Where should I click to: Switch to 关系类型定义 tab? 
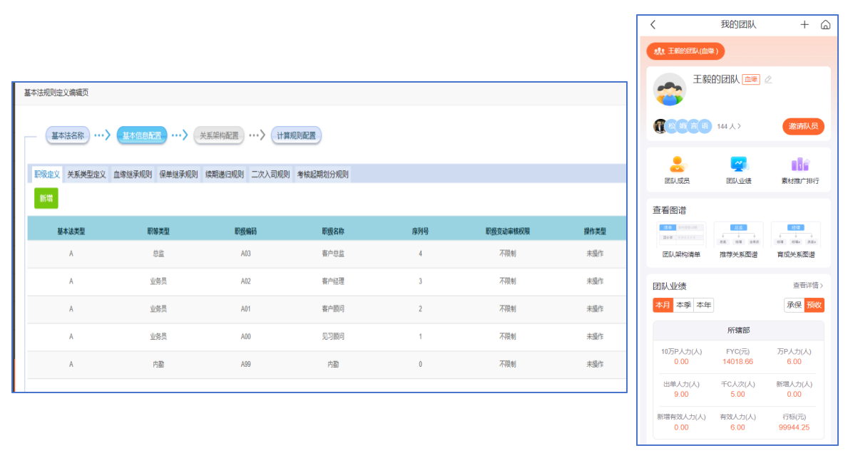click(86, 175)
